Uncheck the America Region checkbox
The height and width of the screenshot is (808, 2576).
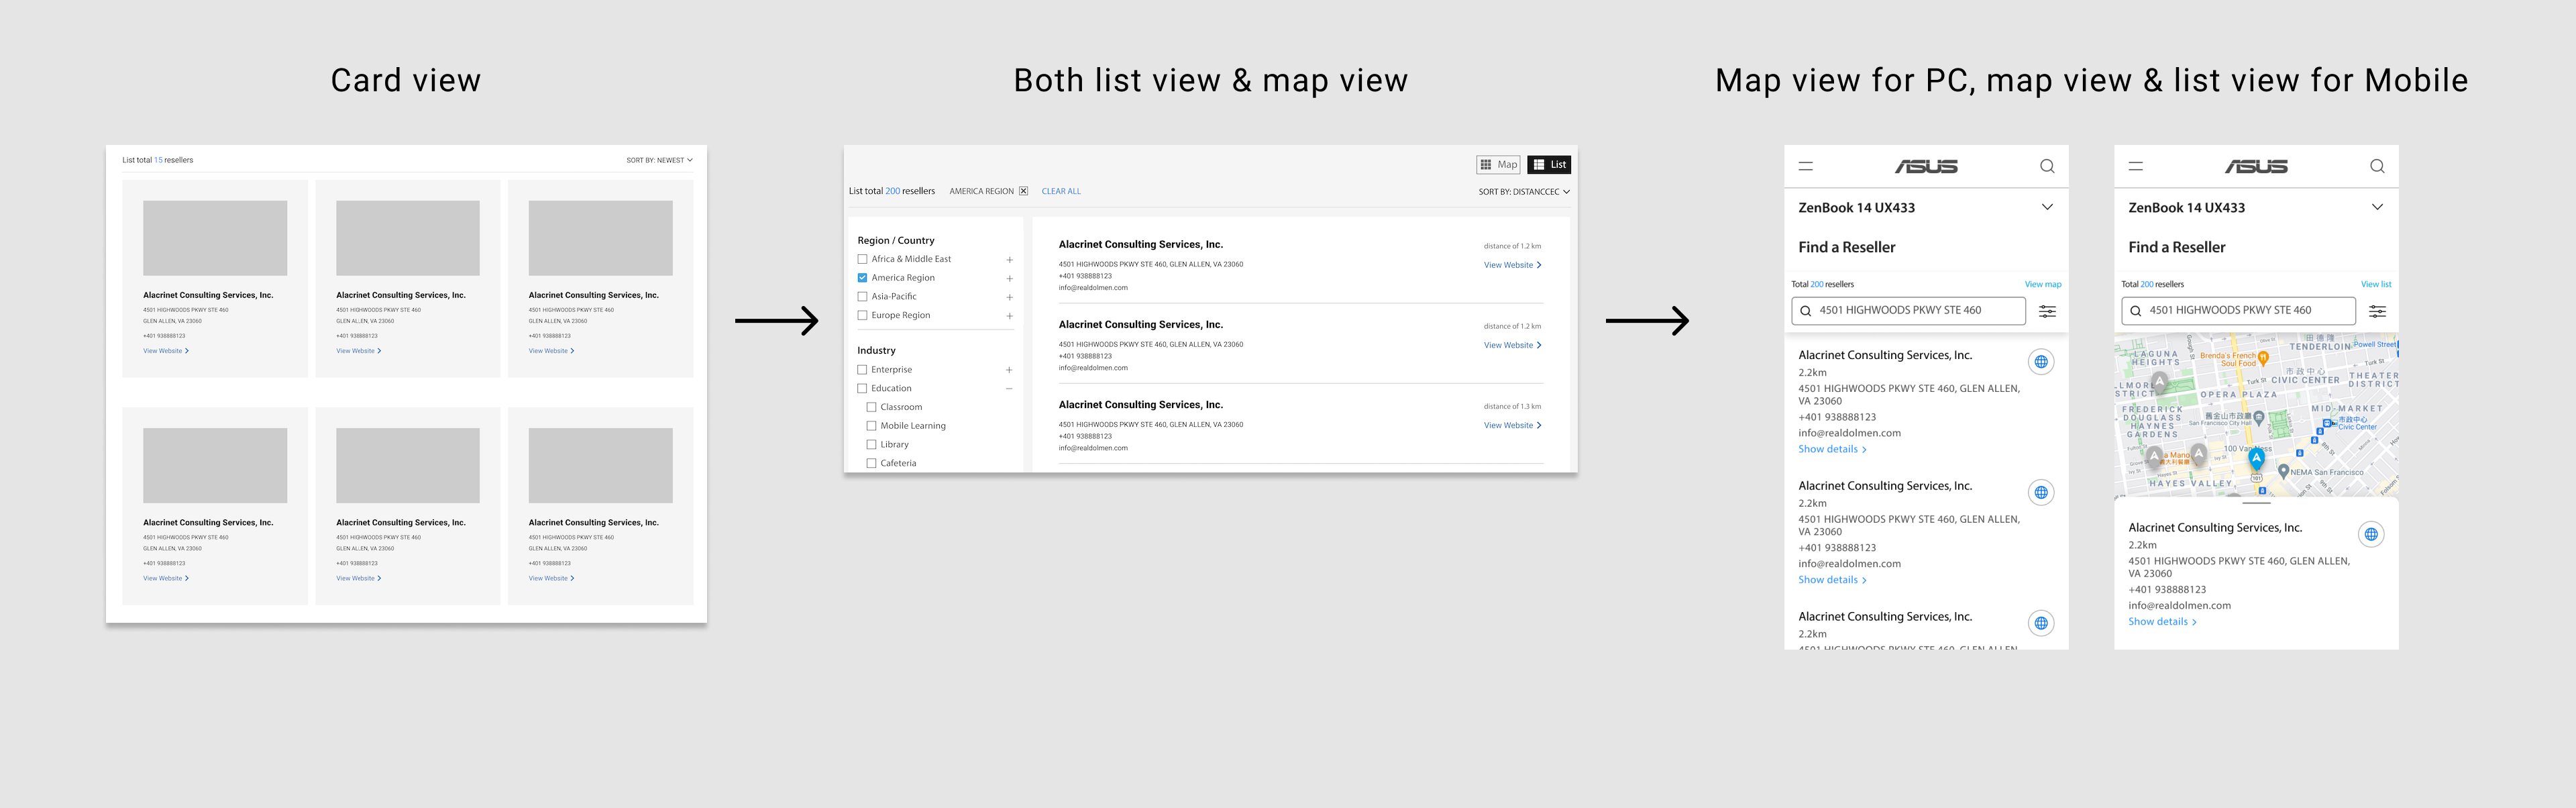[x=862, y=278]
